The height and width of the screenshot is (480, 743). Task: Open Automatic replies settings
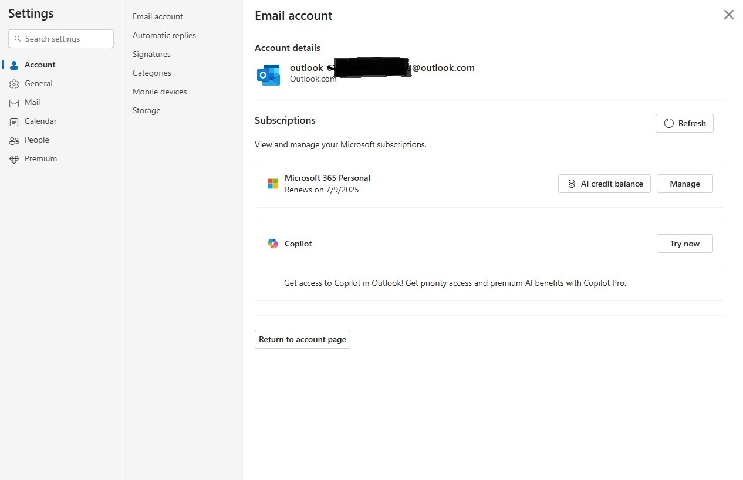click(164, 35)
